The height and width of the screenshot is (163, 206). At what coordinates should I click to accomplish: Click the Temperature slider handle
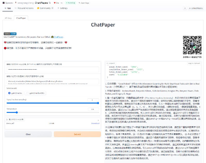click(x=17, y=112)
